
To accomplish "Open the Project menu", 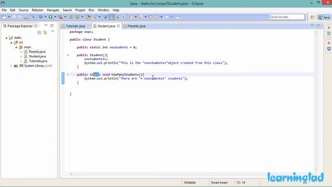I will coord(80,10).
